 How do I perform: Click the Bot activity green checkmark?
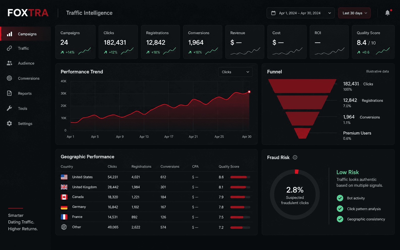[x=340, y=198]
